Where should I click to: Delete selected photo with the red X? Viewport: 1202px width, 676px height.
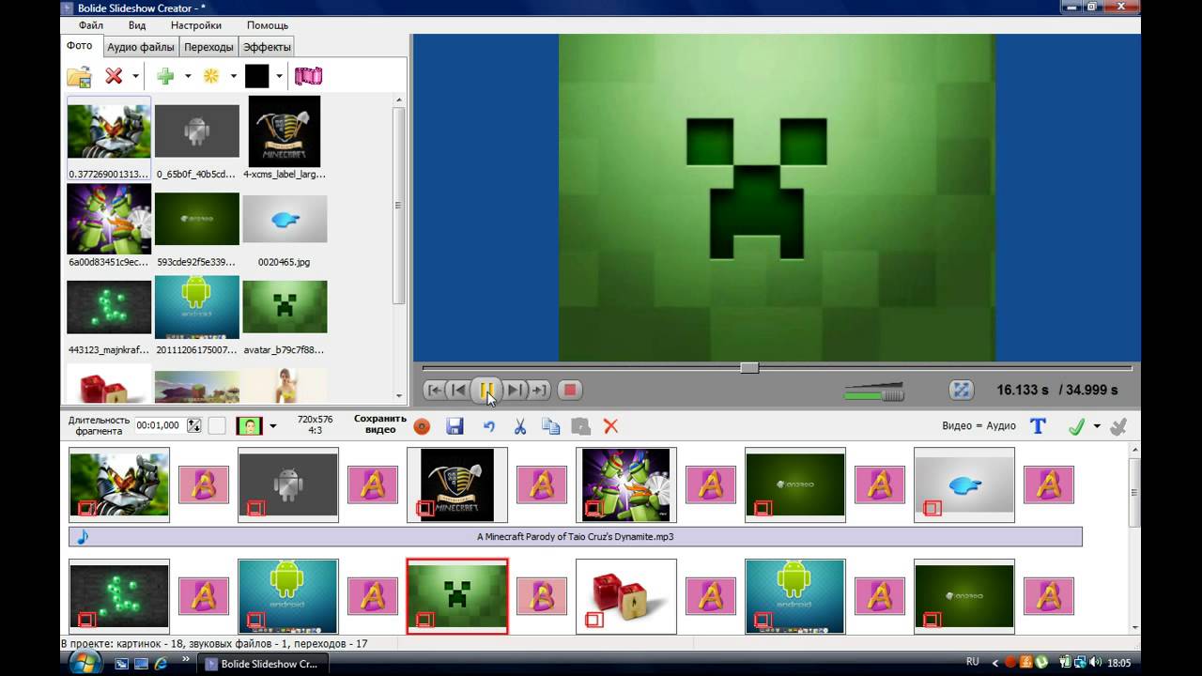tap(114, 76)
